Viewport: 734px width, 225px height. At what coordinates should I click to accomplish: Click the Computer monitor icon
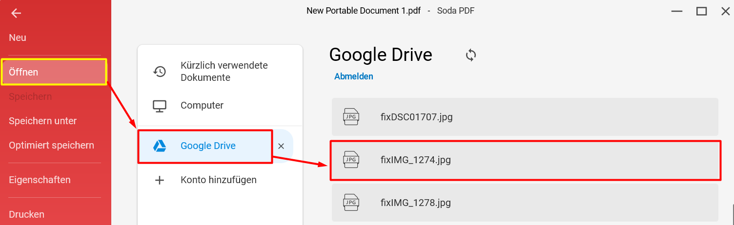[160, 105]
